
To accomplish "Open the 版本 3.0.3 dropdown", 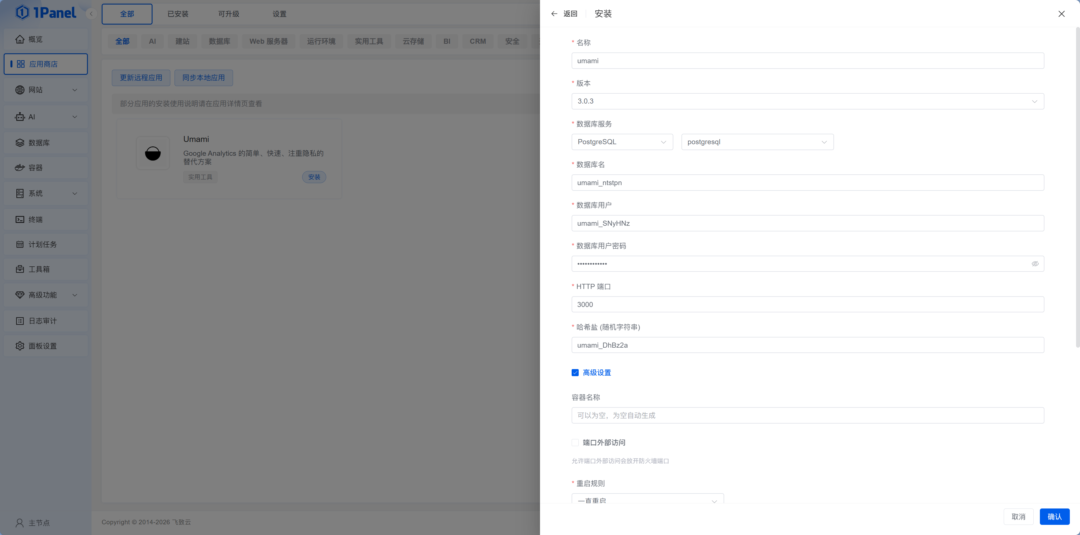I will [807, 101].
